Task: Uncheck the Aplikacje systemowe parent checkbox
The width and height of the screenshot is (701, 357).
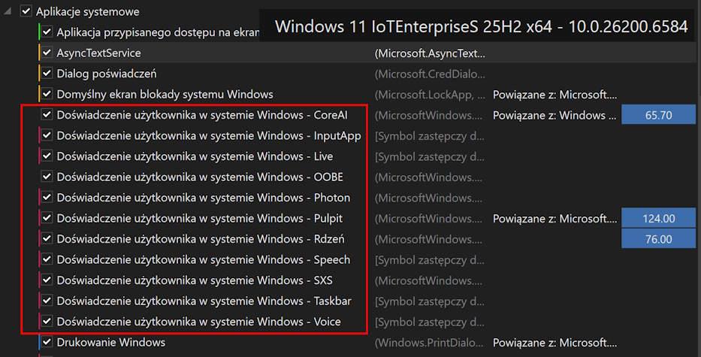Action: tap(26, 12)
